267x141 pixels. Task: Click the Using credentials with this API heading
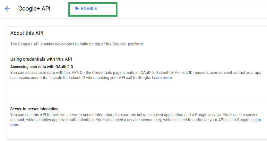point(41,59)
